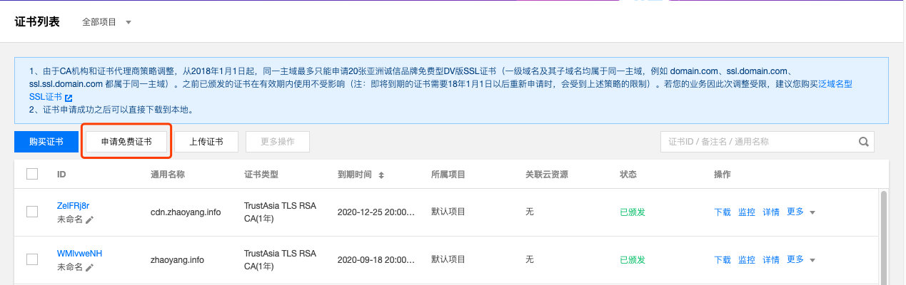Click the table vertical scrollbar
This screenshot has width=906, height=285.
click(x=885, y=237)
